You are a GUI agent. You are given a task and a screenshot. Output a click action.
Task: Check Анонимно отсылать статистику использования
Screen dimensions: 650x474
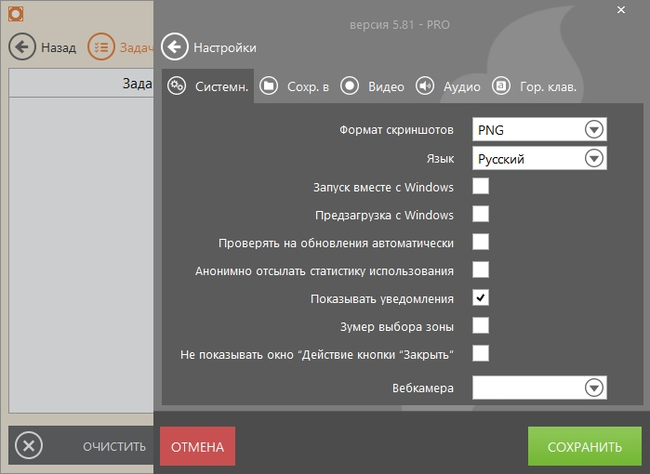pyautogui.click(x=481, y=270)
